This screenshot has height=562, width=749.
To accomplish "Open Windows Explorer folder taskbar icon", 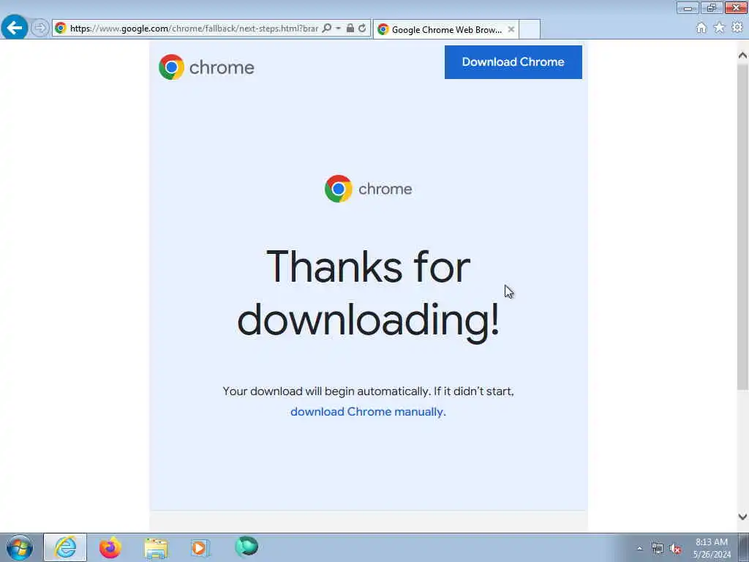I will pos(157,548).
